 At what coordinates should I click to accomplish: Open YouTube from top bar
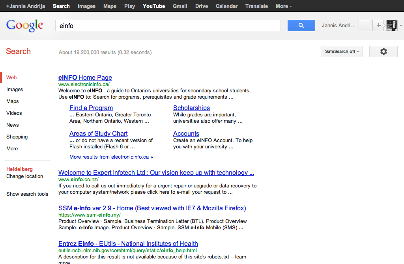(154, 6)
